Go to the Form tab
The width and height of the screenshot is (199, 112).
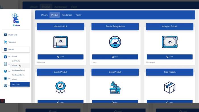(x=78, y=15)
